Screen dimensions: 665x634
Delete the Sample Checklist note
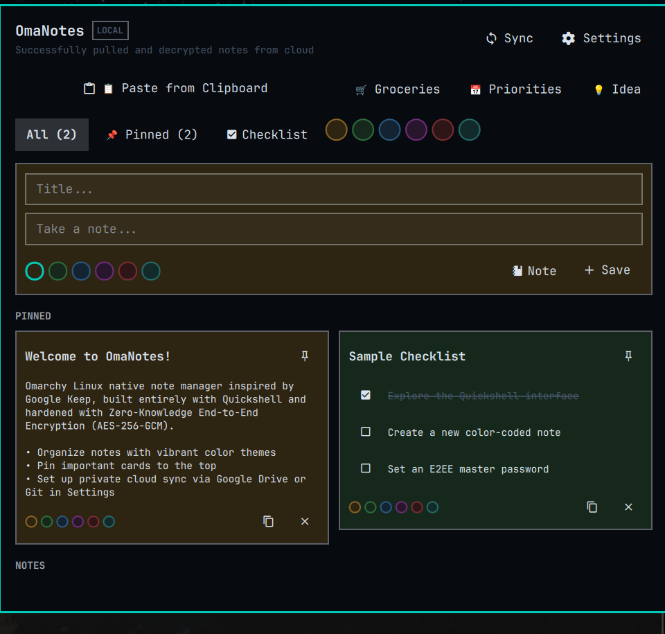coord(628,507)
